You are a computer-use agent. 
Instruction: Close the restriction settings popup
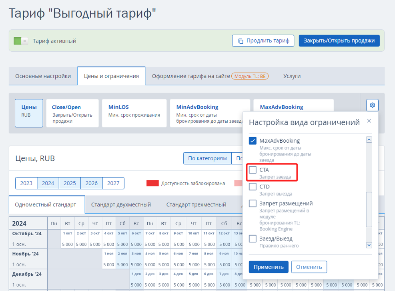(369, 121)
